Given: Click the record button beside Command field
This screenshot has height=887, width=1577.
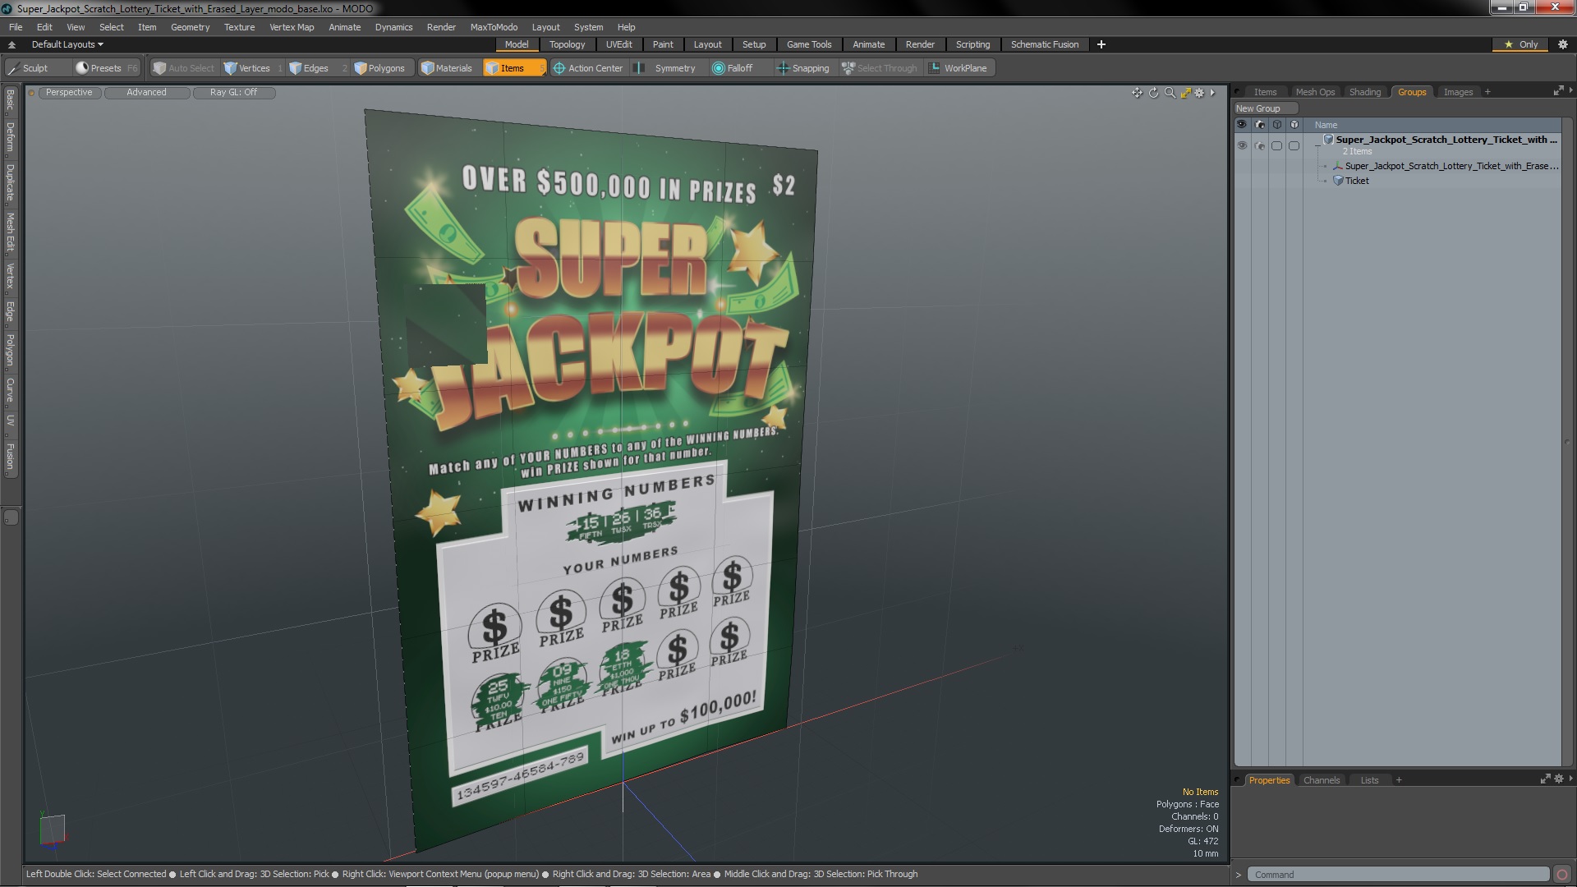Looking at the screenshot, I should pyautogui.click(x=1561, y=875).
